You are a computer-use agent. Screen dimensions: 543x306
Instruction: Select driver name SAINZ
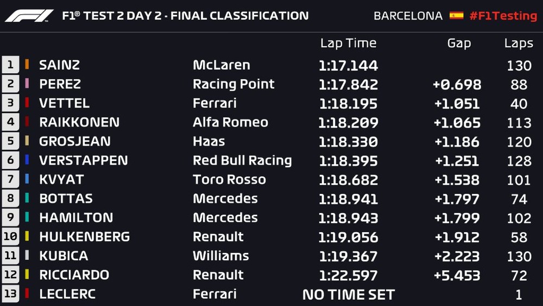tap(60, 65)
